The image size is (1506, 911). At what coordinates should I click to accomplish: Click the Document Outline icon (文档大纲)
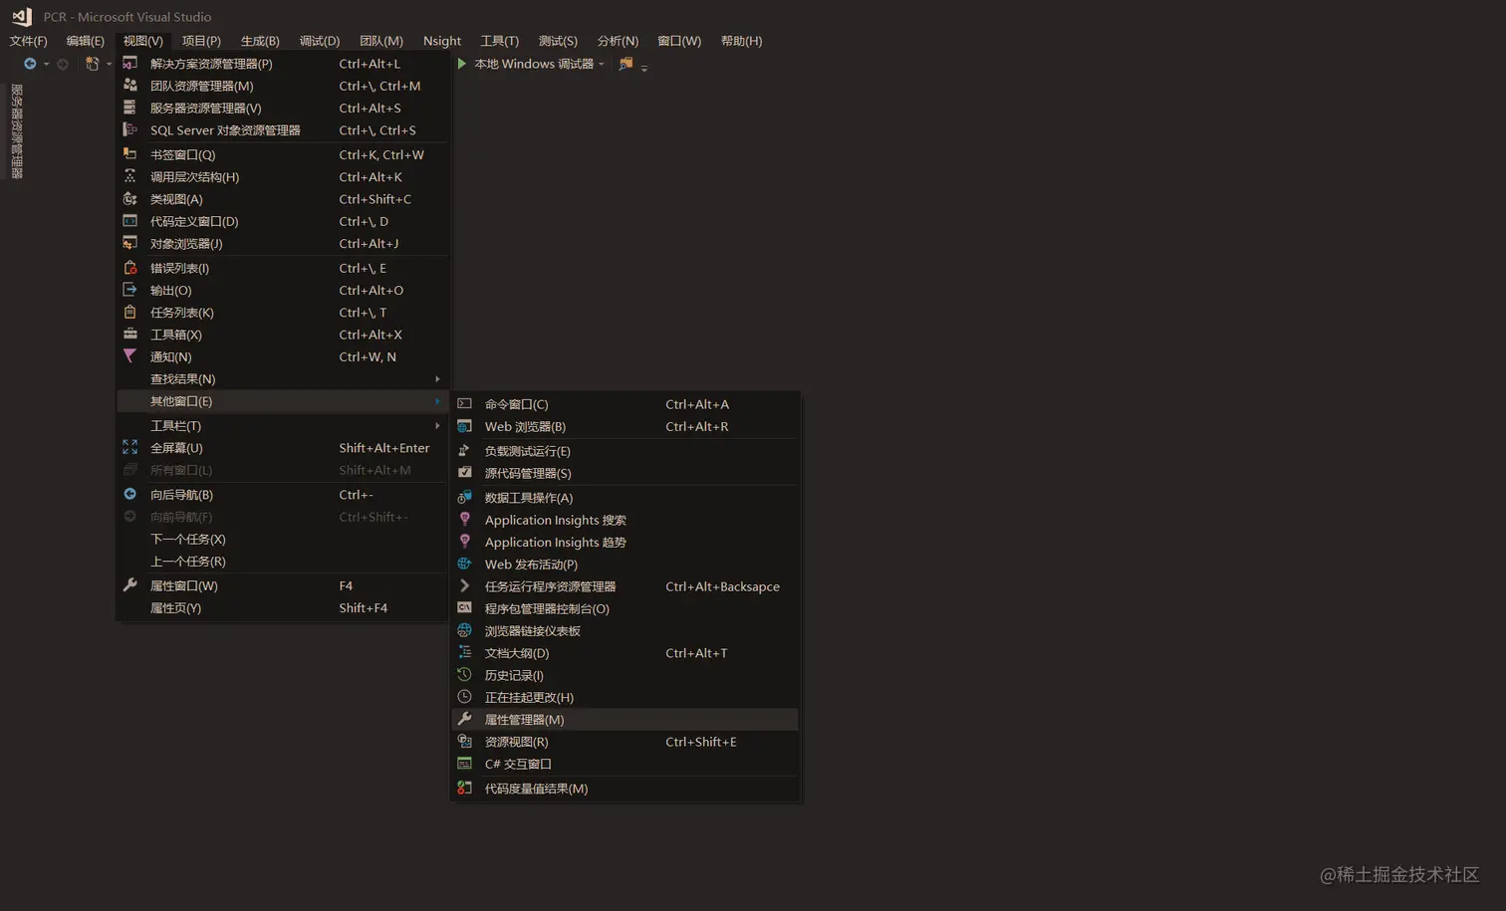[x=464, y=652]
